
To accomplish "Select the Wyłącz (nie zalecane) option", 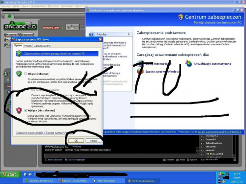I will 26,110.
